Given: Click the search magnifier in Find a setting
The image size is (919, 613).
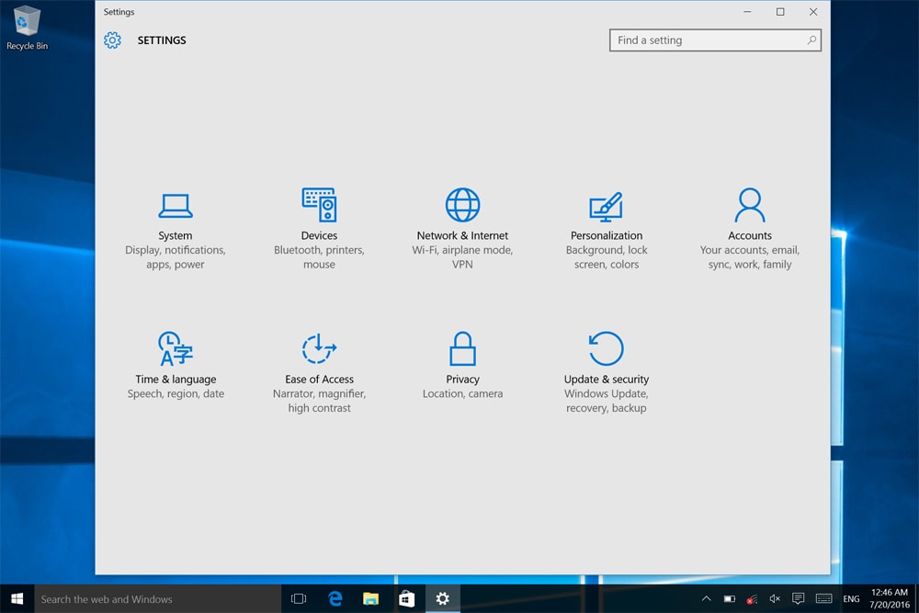Looking at the screenshot, I should pos(811,40).
